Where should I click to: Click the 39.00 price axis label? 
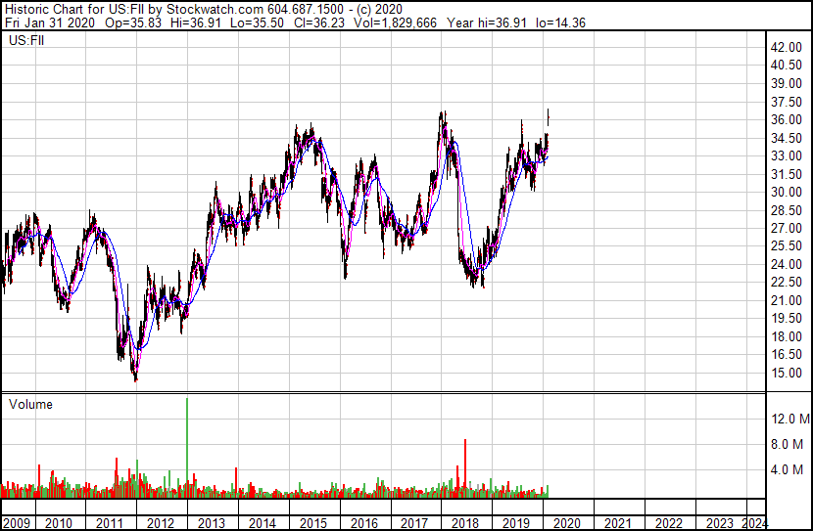pos(786,83)
